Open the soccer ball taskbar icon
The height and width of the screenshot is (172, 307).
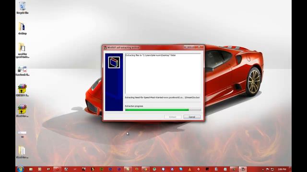click(x=66, y=169)
